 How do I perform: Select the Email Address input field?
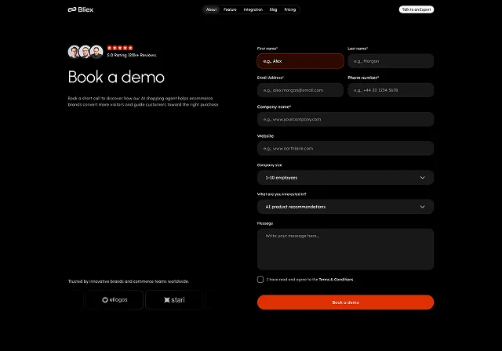300,90
